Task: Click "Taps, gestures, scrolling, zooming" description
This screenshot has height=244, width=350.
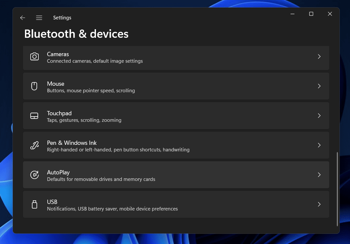Action: pyautogui.click(x=84, y=120)
